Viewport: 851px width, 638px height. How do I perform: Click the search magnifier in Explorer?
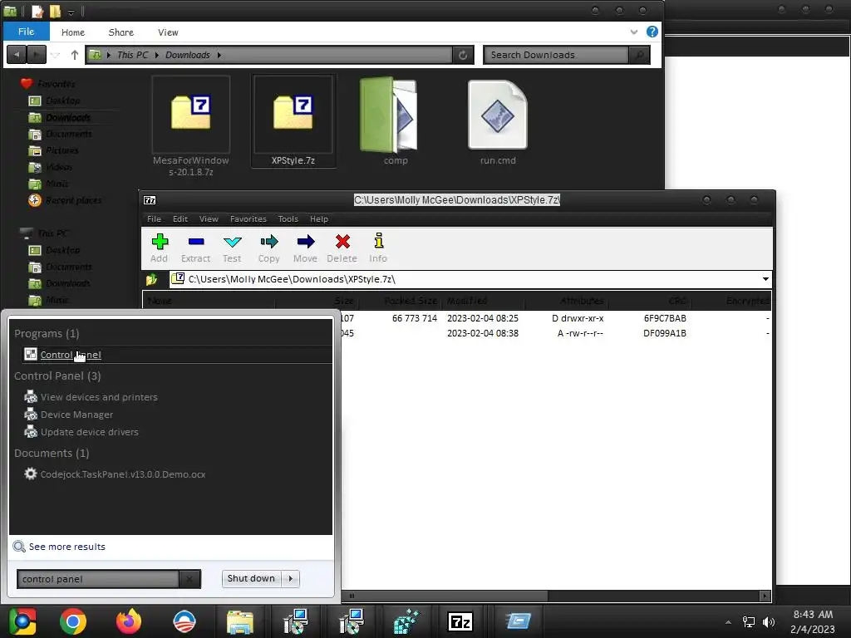pos(639,55)
